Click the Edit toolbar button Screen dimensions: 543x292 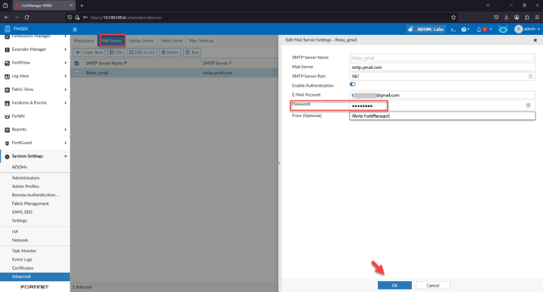[116, 52]
